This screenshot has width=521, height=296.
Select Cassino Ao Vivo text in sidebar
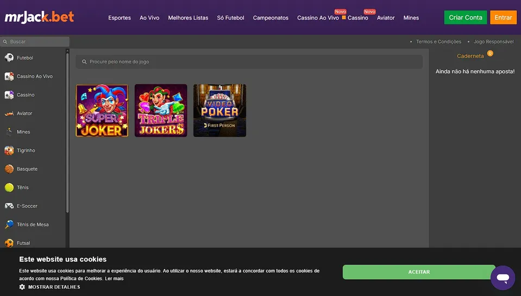35,76
